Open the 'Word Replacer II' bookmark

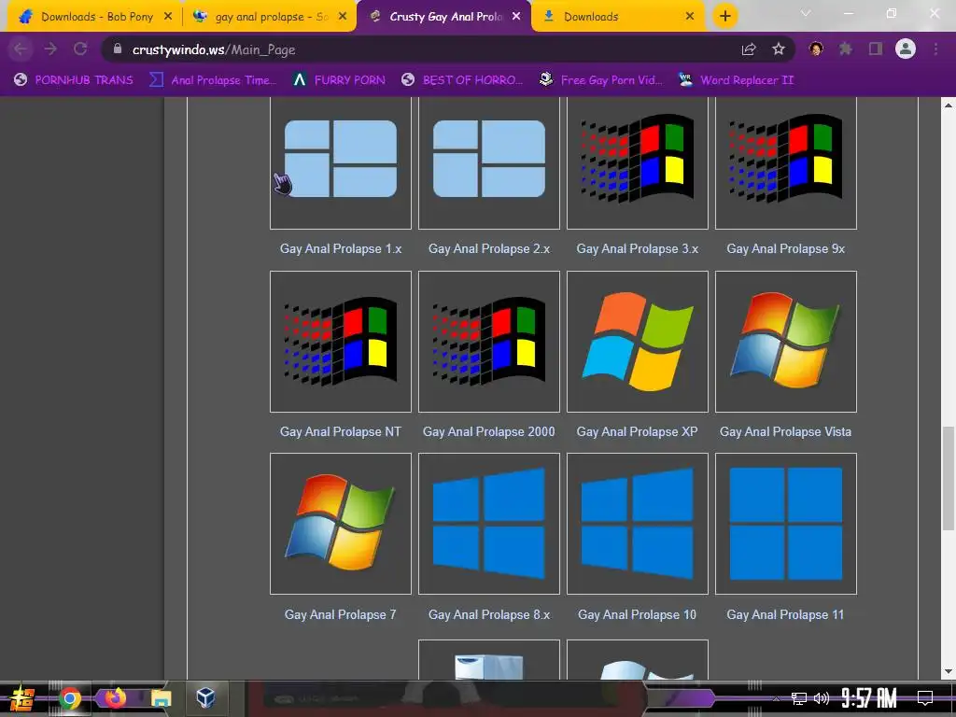pyautogui.click(x=736, y=80)
